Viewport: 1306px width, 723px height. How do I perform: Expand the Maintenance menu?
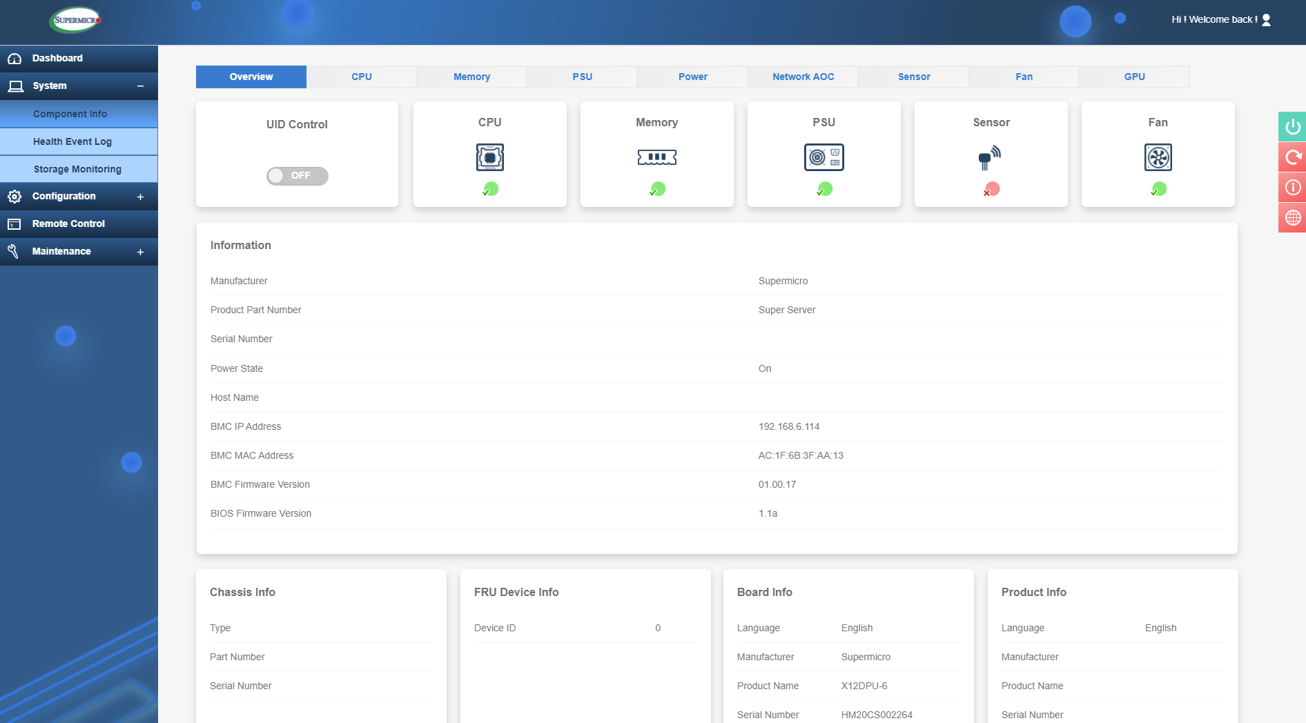pyautogui.click(x=140, y=252)
